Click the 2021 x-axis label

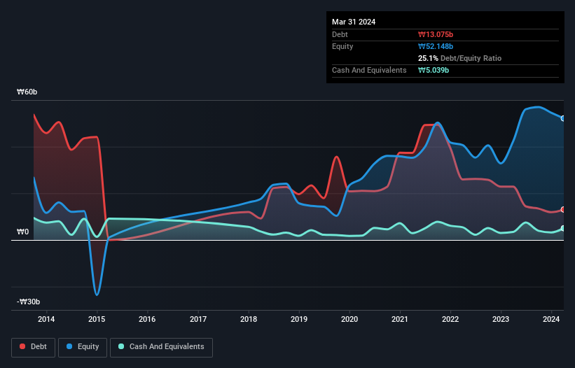(x=400, y=319)
